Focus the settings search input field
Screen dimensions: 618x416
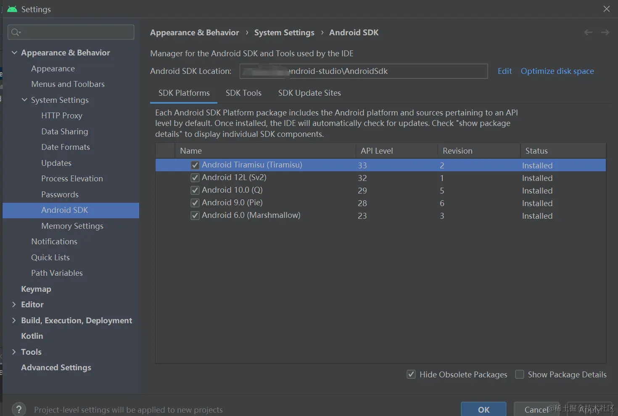pyautogui.click(x=71, y=32)
